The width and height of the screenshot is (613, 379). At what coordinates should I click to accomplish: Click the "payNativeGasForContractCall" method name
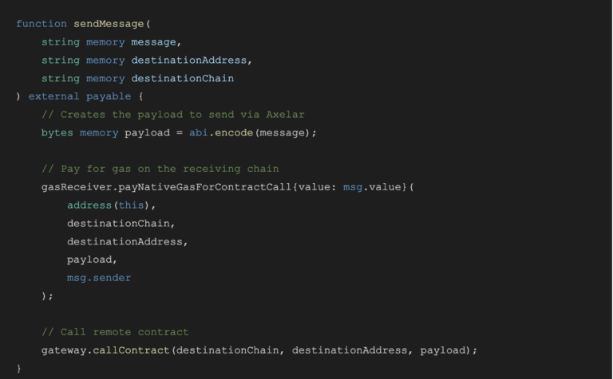pyautogui.click(x=205, y=187)
